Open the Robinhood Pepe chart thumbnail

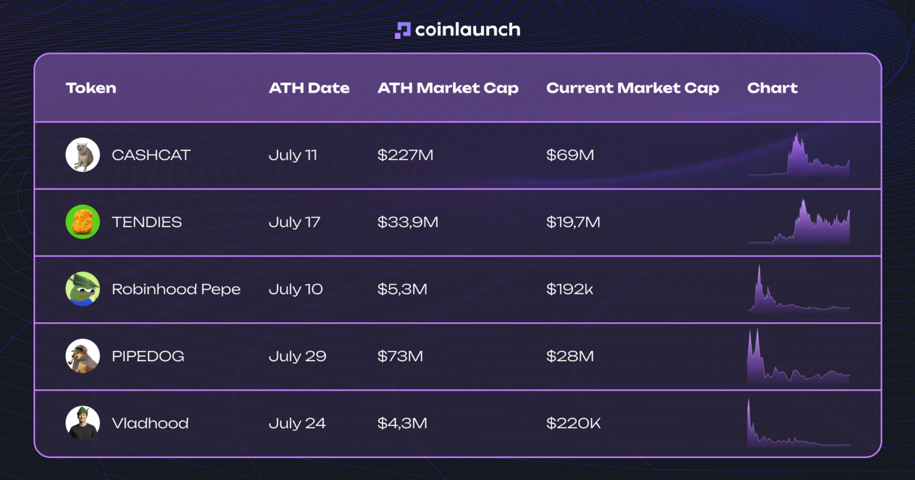tap(798, 289)
